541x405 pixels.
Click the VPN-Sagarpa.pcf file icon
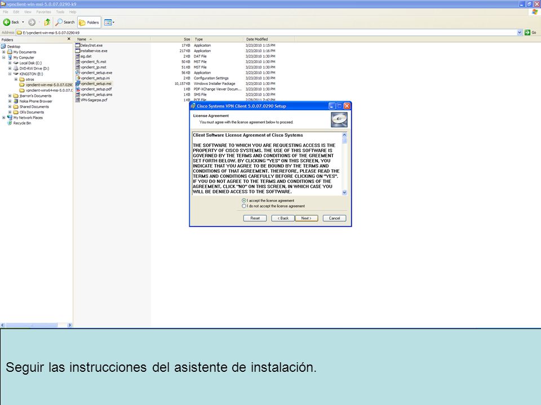78,100
